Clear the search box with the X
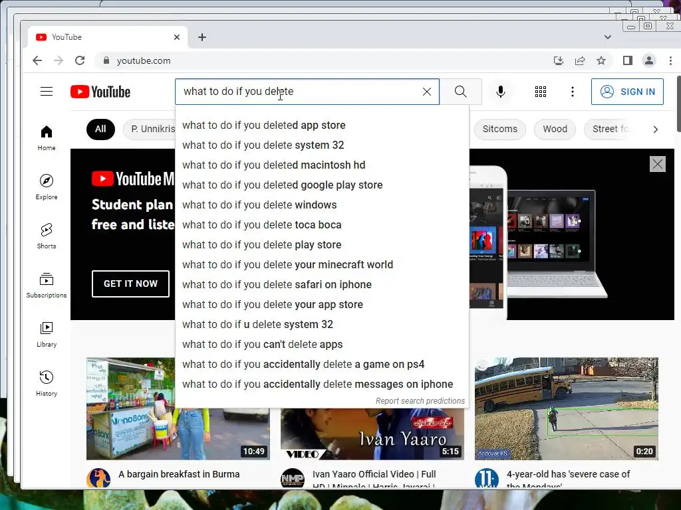 click(x=426, y=92)
